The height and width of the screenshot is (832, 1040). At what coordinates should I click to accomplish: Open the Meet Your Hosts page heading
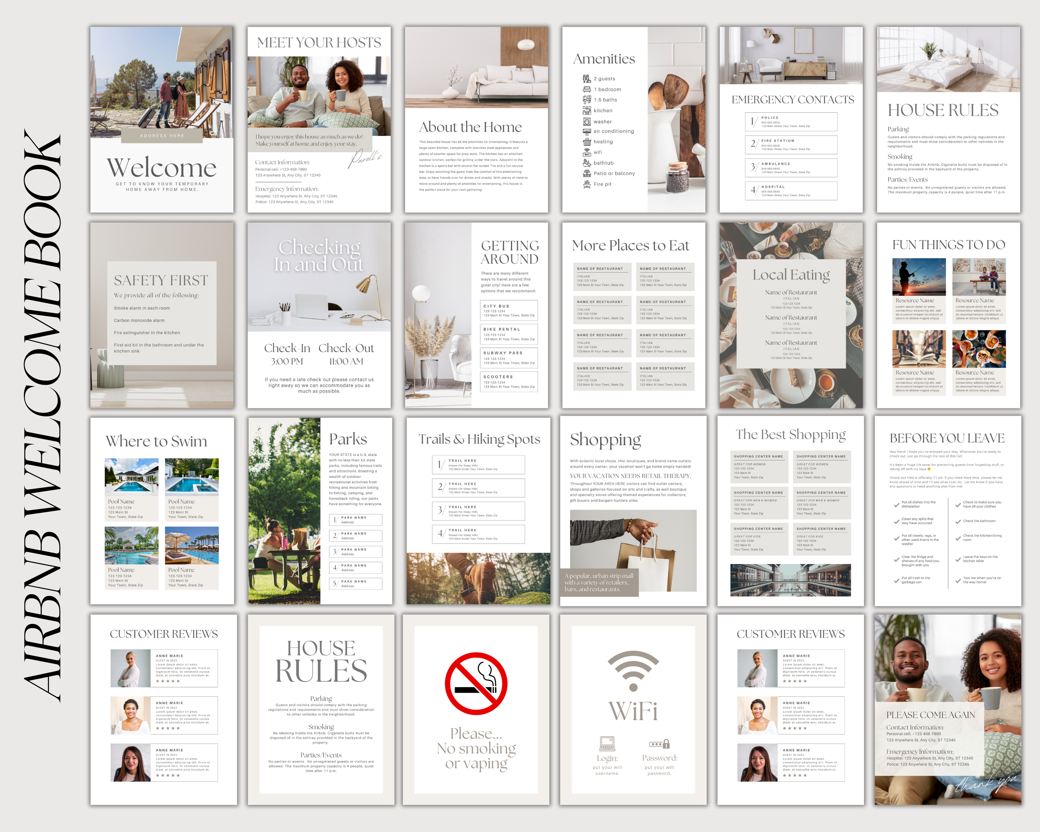[x=319, y=42]
